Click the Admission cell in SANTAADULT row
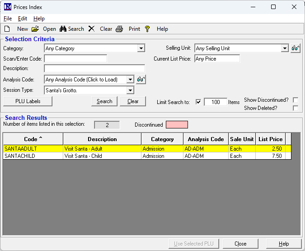 click(162, 149)
